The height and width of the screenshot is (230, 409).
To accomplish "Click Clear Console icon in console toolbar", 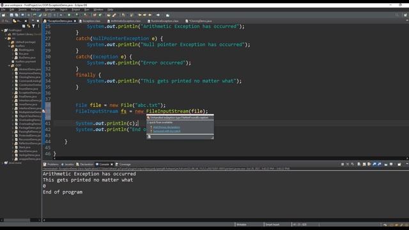I will pyautogui.click(x=359, y=164).
